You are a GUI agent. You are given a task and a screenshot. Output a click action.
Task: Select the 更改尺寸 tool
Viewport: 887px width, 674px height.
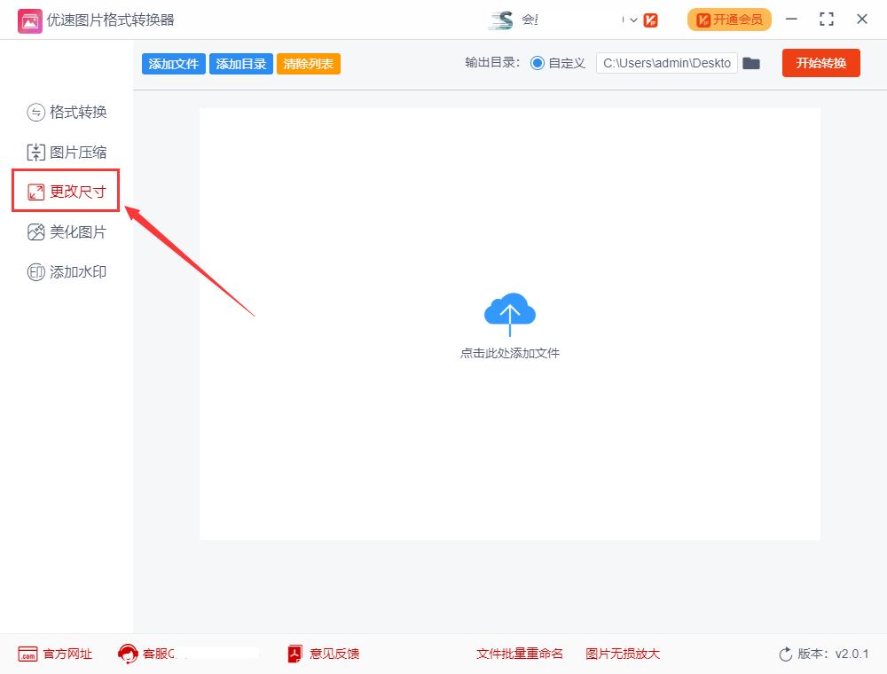65,190
